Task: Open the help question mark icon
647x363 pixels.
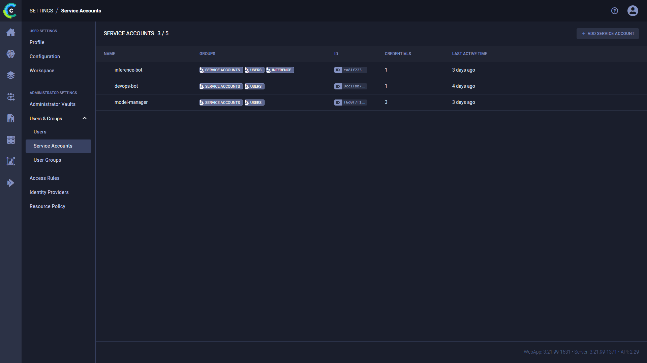Action: point(614,11)
